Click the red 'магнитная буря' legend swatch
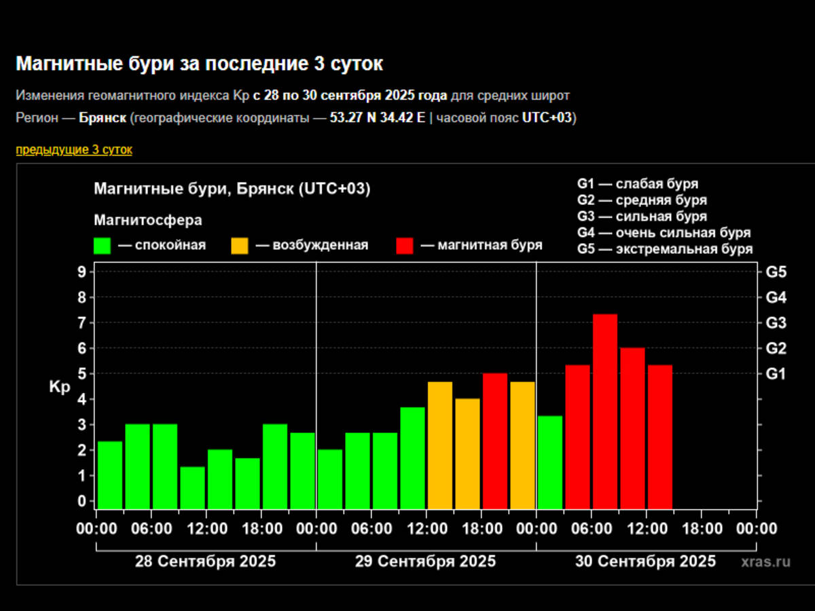 405,246
